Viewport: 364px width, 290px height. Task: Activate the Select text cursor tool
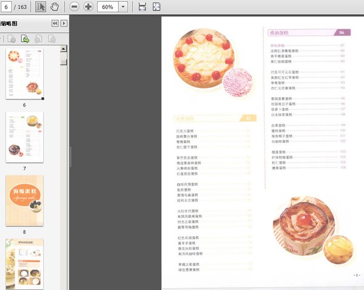tap(41, 7)
